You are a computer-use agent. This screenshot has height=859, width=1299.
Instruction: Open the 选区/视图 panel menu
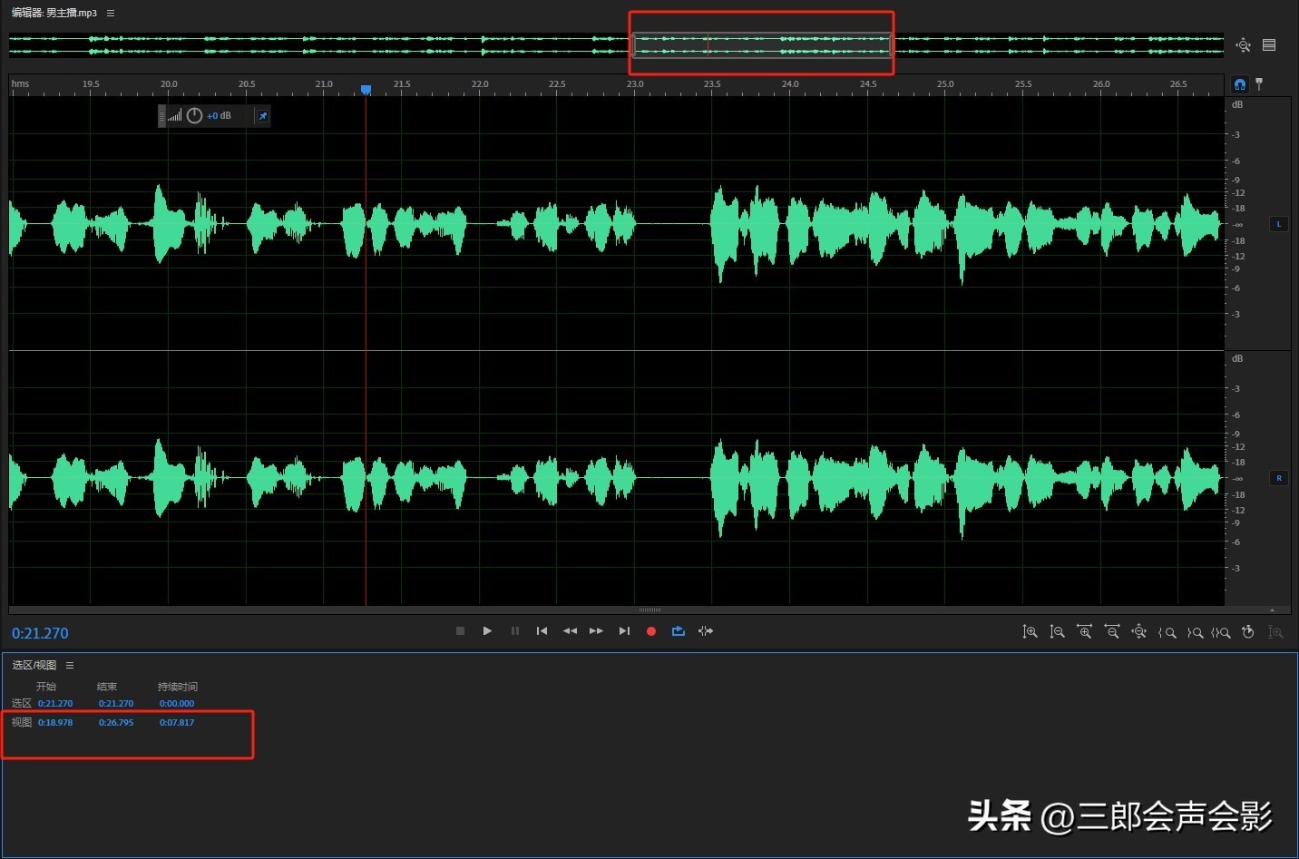click(70, 666)
